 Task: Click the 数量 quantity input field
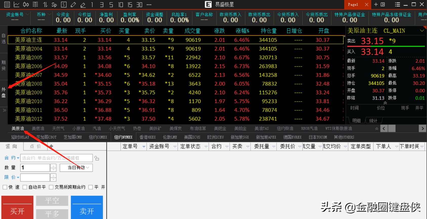tap(35, 168)
